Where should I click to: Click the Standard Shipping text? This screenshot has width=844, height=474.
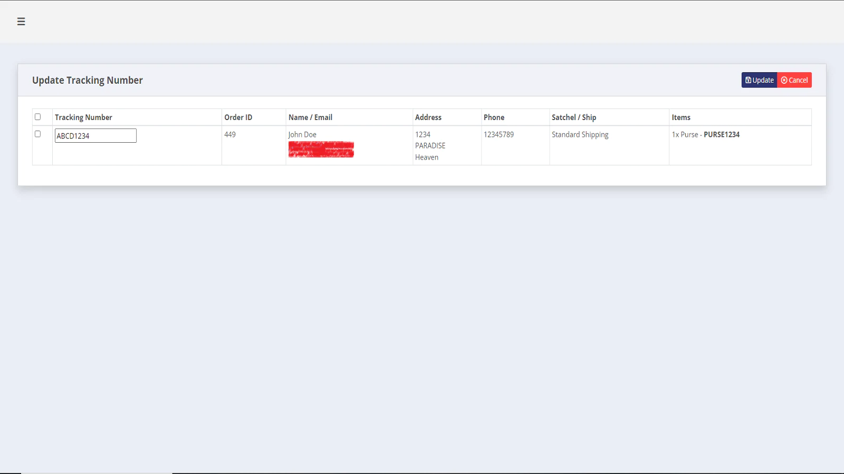tap(580, 134)
